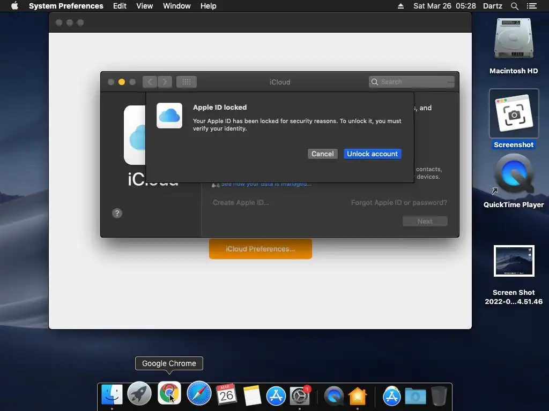The image size is (549, 411).
Task: Click the help question mark button
Action: (117, 213)
